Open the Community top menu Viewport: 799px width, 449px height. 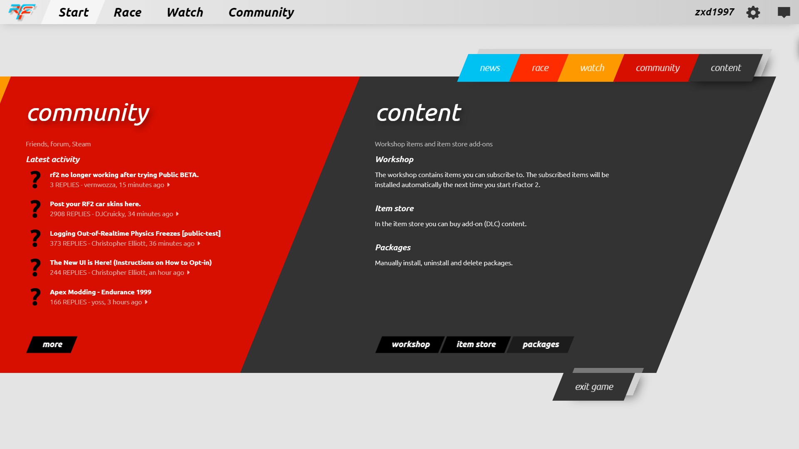[261, 12]
